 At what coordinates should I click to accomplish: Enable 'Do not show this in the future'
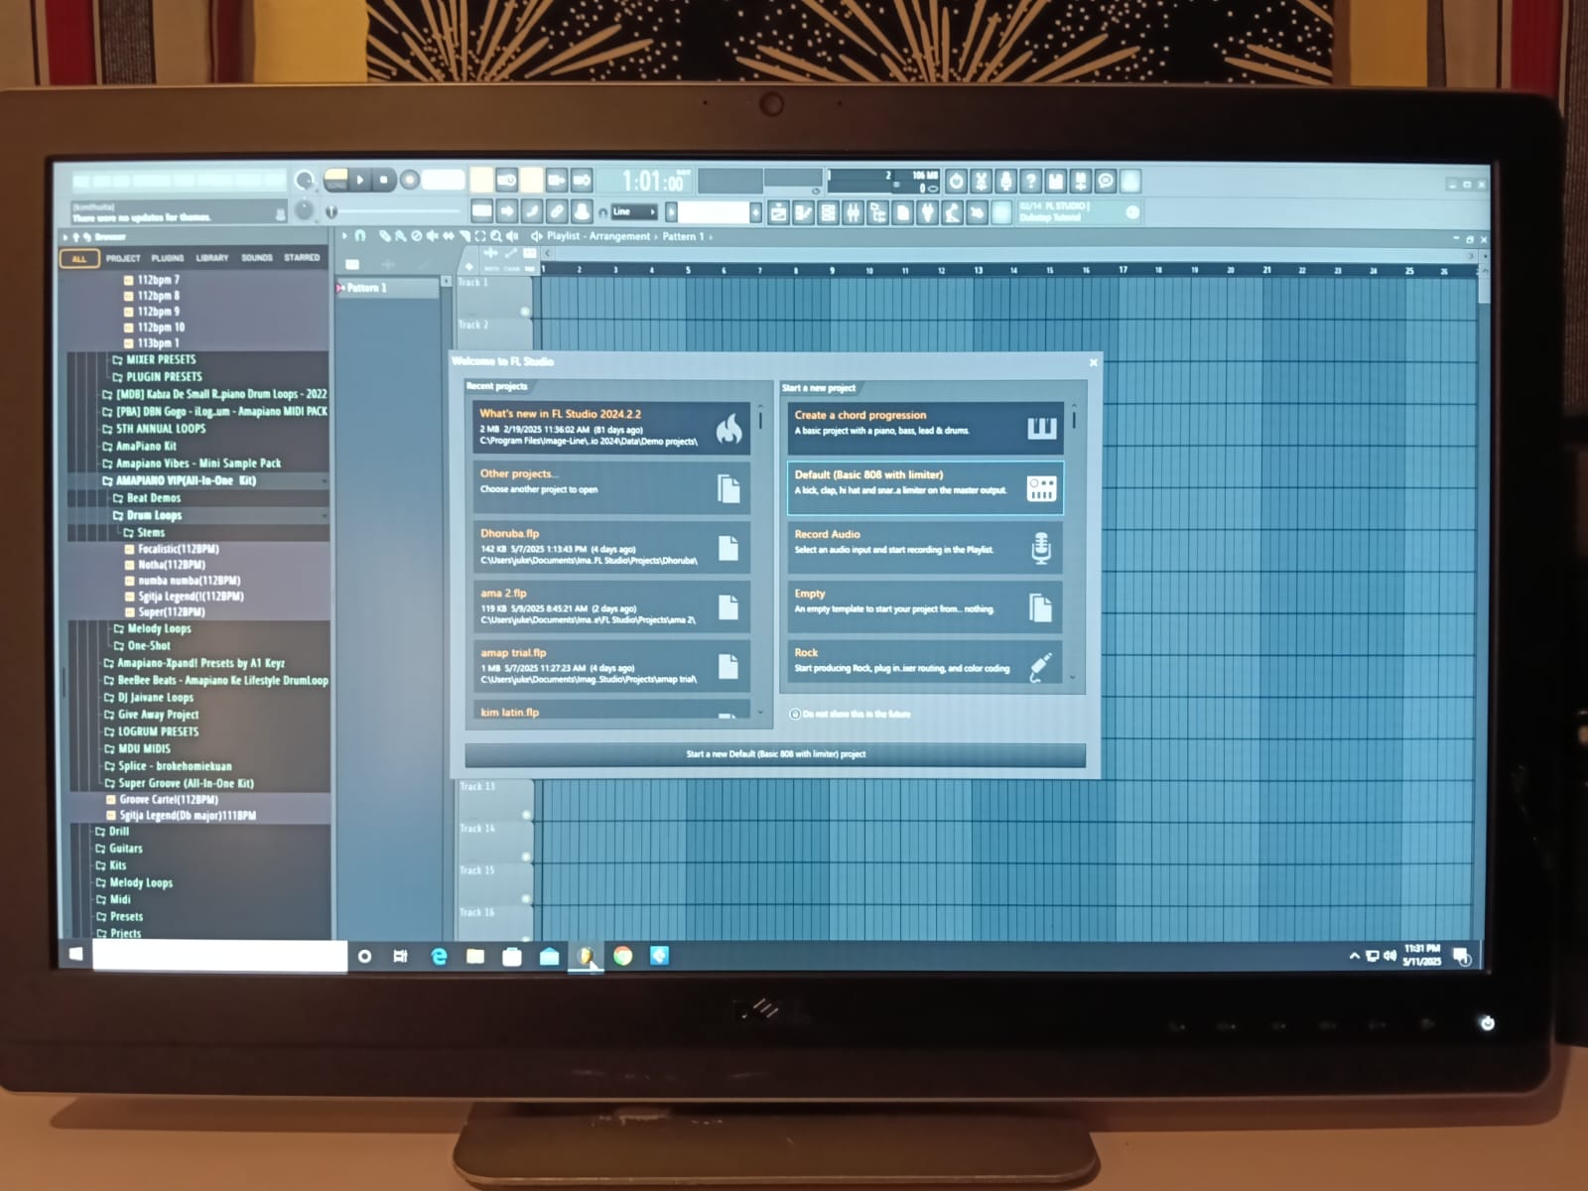point(795,714)
